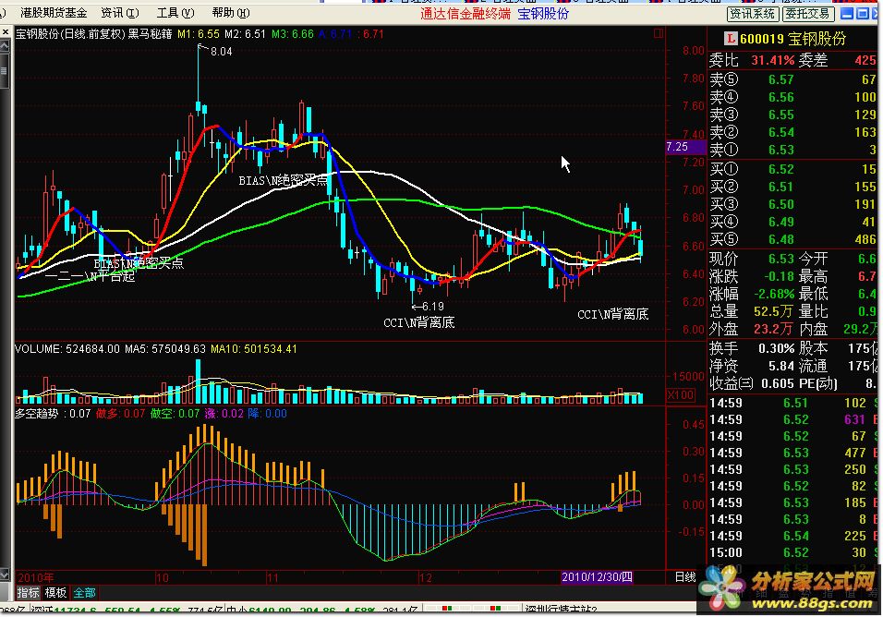The width and height of the screenshot is (883, 617).
Task: Click the left scrollbar up arrow
Action: click(5, 45)
